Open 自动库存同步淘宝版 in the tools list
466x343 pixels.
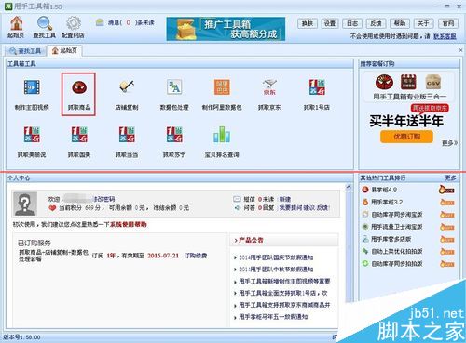click(397, 215)
